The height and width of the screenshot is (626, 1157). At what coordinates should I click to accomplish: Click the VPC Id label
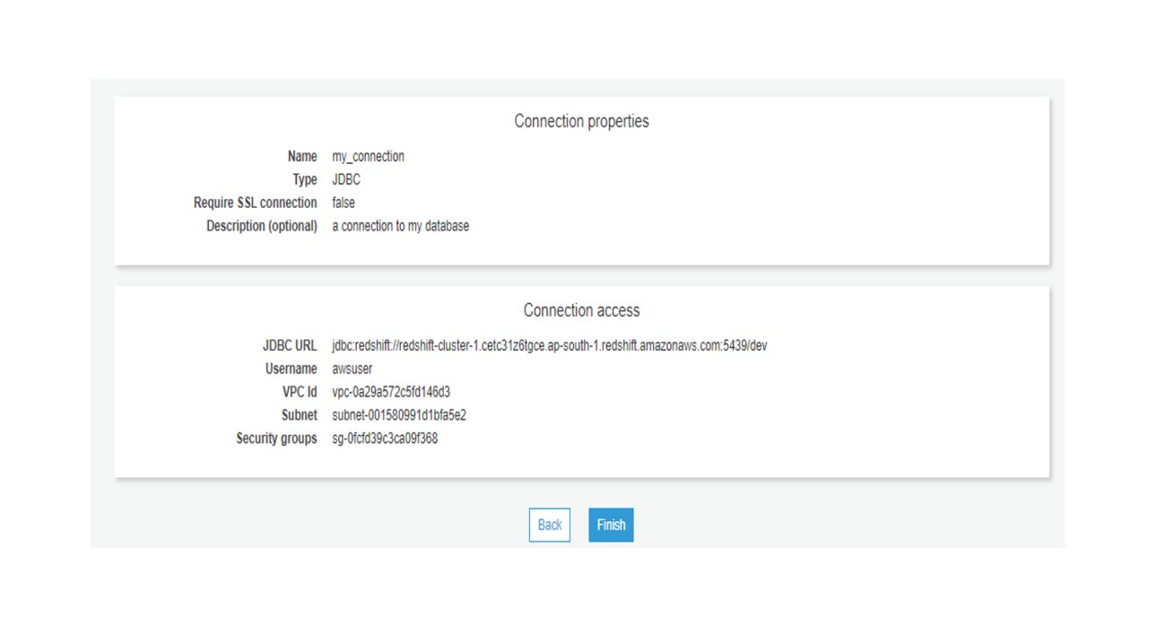tap(300, 392)
